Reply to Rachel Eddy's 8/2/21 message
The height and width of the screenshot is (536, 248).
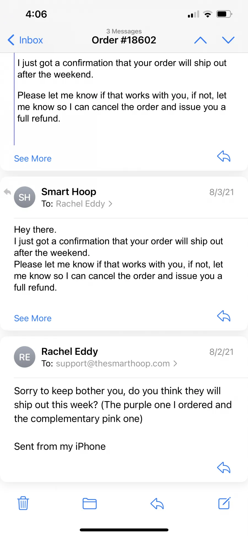pos(224,467)
